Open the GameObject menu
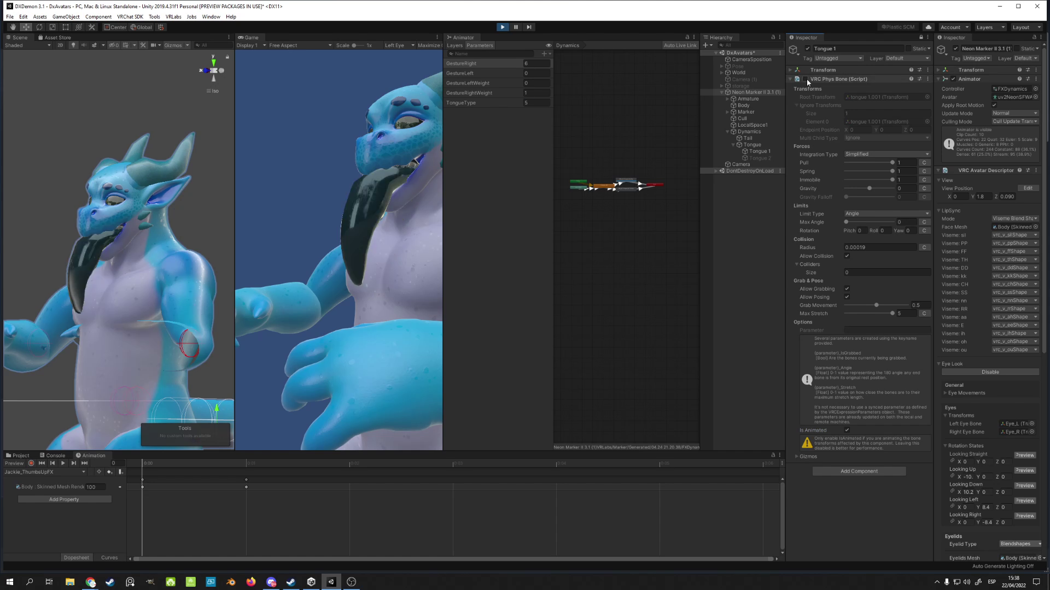1050x590 pixels. (66, 17)
